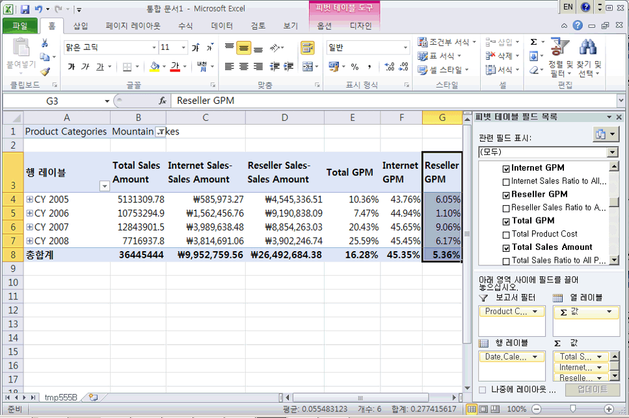
Task: Uncheck the Total Sales Amount field
Action: [506, 248]
